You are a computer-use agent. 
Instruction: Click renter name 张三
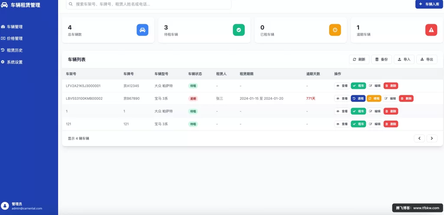[220, 98]
